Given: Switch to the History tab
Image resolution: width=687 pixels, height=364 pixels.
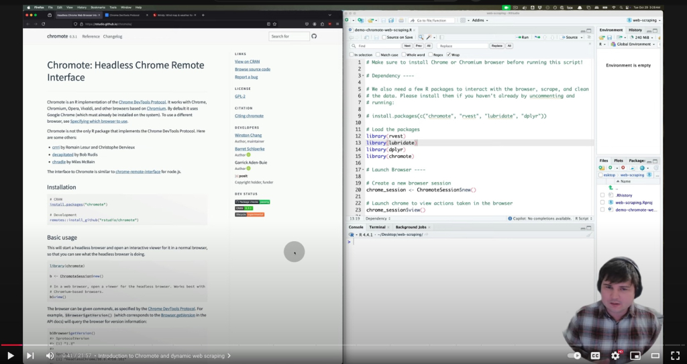Looking at the screenshot, I should click(x=635, y=30).
